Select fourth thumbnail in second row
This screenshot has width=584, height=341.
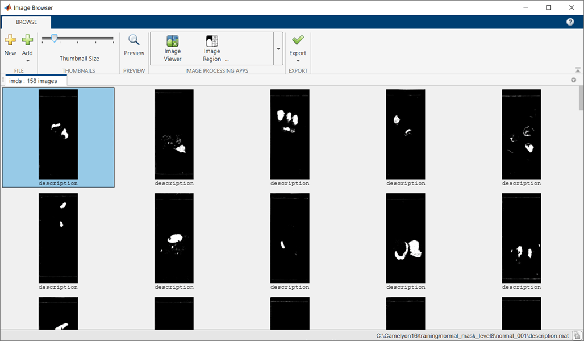pos(406,238)
